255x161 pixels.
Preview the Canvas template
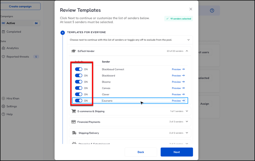coord(178,88)
